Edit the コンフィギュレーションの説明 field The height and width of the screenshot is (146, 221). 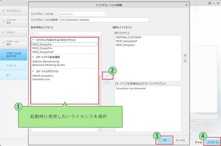pos(105,20)
